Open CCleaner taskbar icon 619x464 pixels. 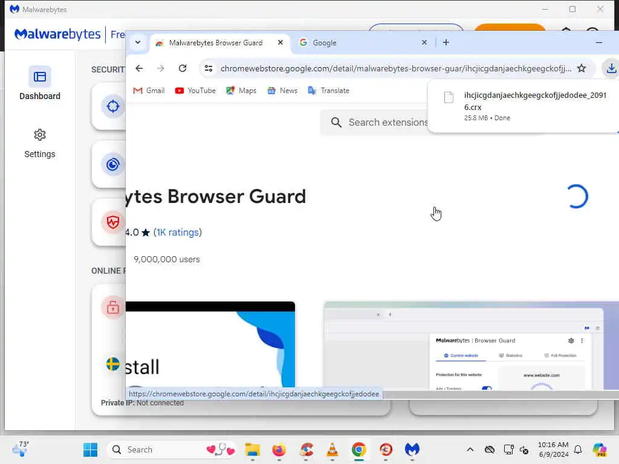[x=306, y=449]
